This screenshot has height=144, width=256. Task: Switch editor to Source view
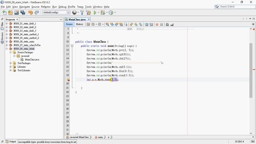coord(69,24)
